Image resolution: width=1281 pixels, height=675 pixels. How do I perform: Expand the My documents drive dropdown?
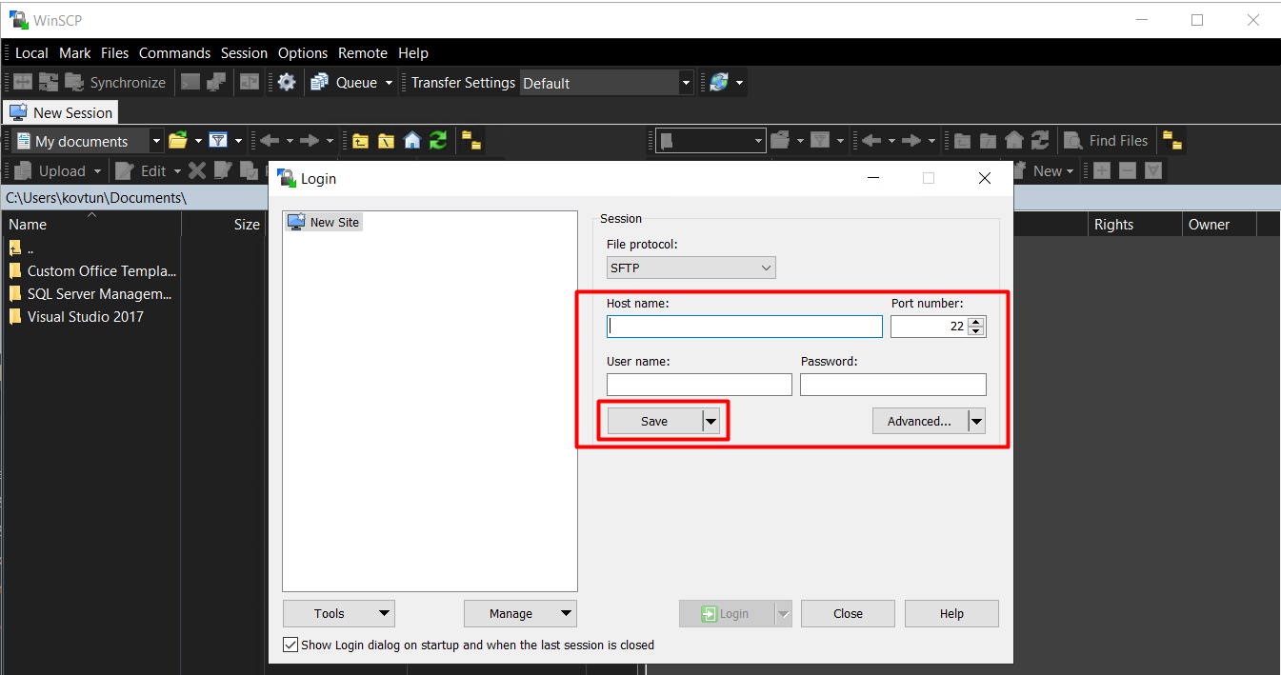click(156, 141)
